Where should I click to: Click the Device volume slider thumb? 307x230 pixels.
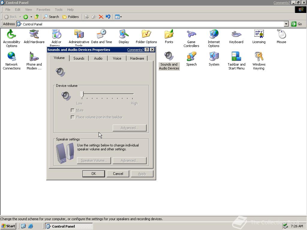coord(82,94)
